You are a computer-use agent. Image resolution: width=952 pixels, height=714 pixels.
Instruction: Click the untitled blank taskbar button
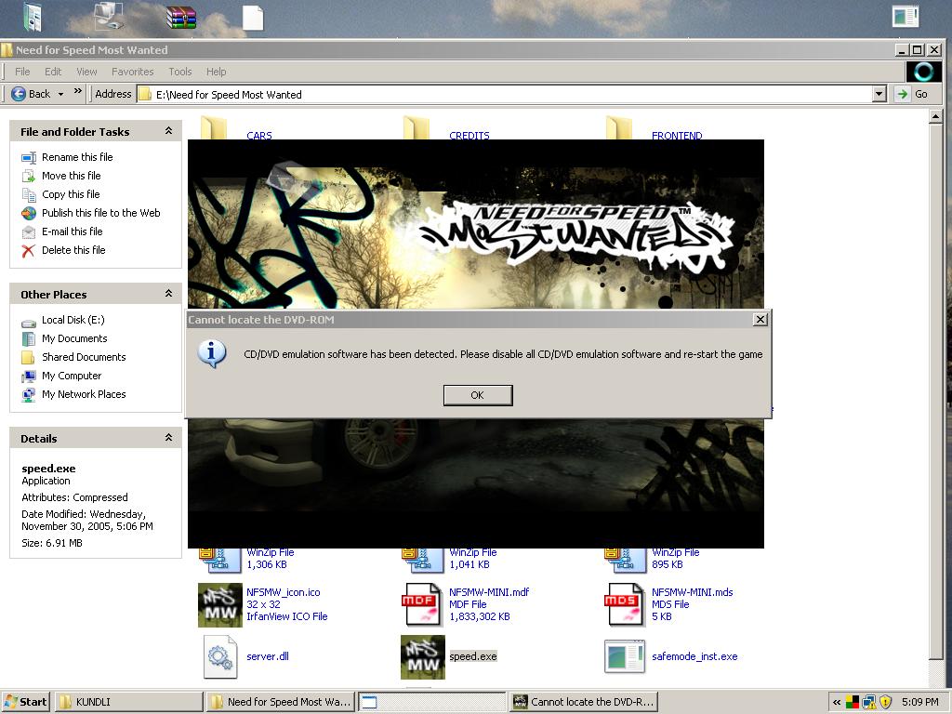coord(431,702)
